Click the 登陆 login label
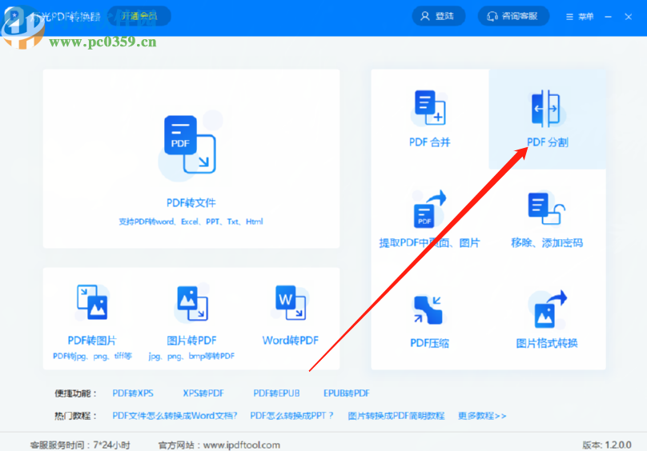647x451 pixels. (x=444, y=16)
